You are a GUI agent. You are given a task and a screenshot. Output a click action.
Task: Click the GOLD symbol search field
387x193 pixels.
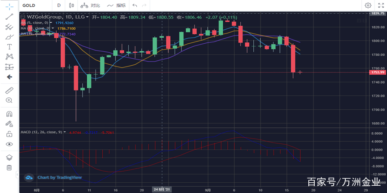click(x=34, y=6)
